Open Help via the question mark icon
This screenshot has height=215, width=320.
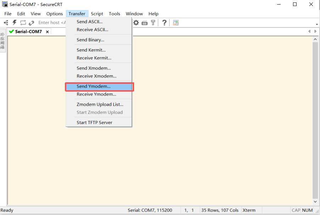tap(164, 23)
